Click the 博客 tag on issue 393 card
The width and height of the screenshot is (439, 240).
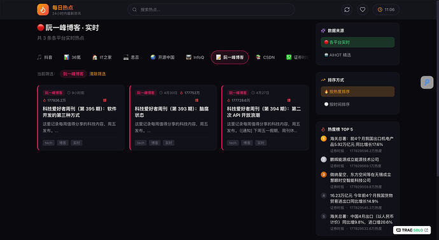[x=155, y=143]
